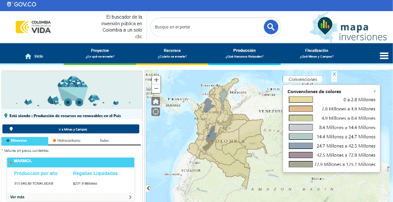The width and height of the screenshot is (393, 202).
Task: Show the Todos resources tab
Action: coord(104,141)
